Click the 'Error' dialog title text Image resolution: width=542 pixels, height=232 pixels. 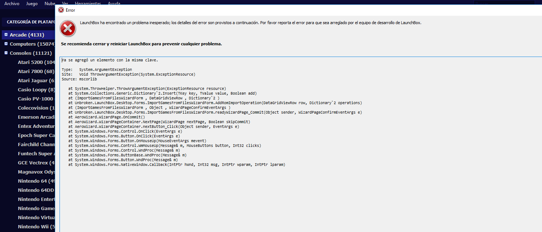pos(71,10)
